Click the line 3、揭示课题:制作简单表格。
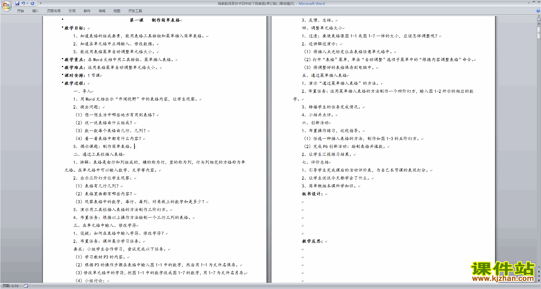The height and width of the screenshot is (289, 541). click(103, 147)
